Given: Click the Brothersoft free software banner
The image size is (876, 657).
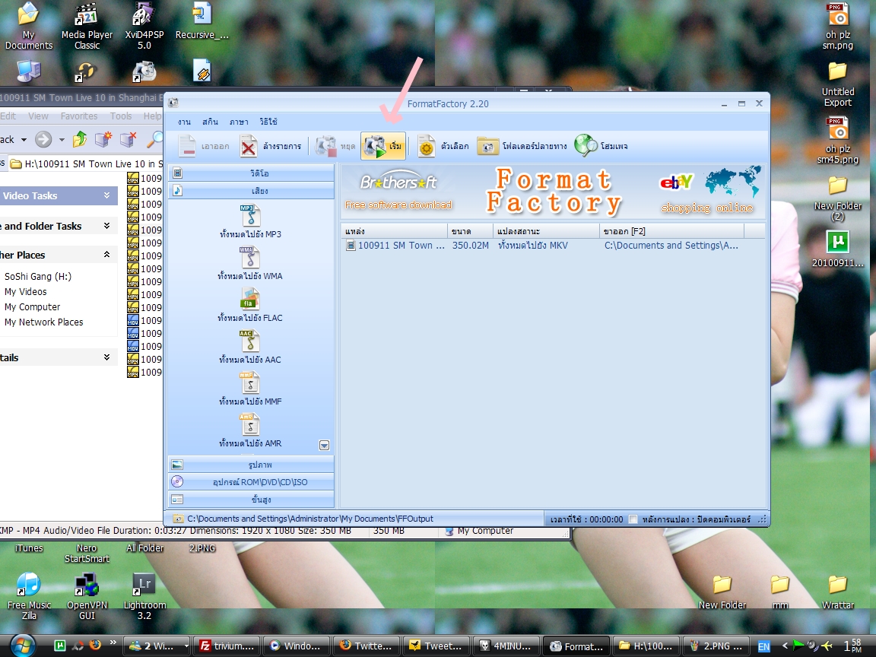Looking at the screenshot, I should (398, 191).
